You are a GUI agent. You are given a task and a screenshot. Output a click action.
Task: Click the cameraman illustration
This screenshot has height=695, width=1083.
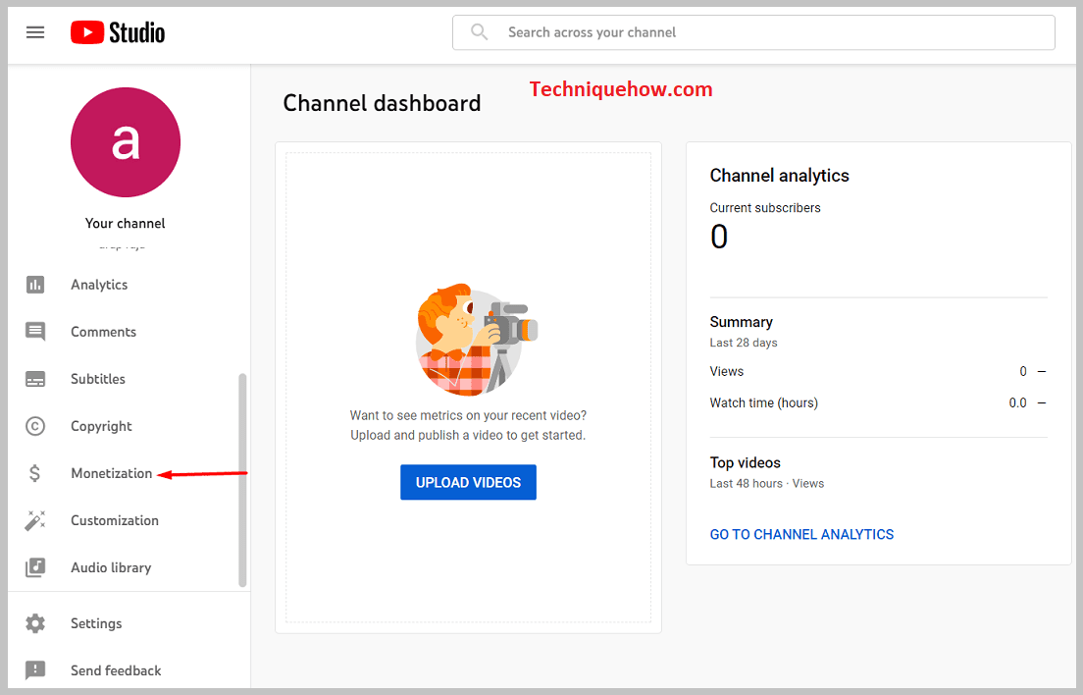tap(476, 340)
